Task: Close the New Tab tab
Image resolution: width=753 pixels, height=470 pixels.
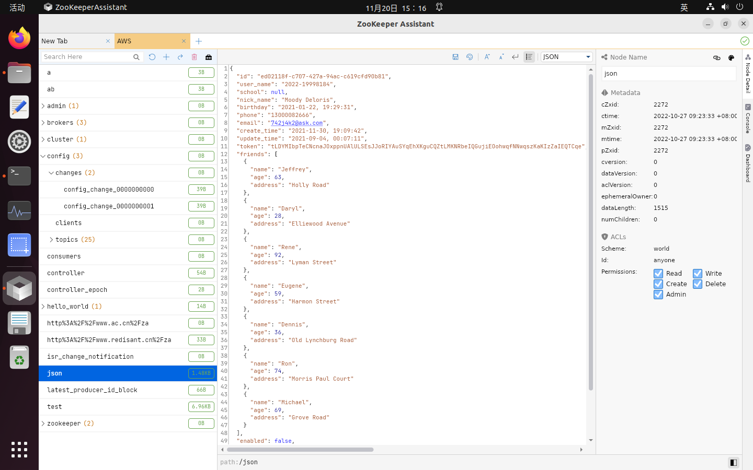Action: [108, 41]
